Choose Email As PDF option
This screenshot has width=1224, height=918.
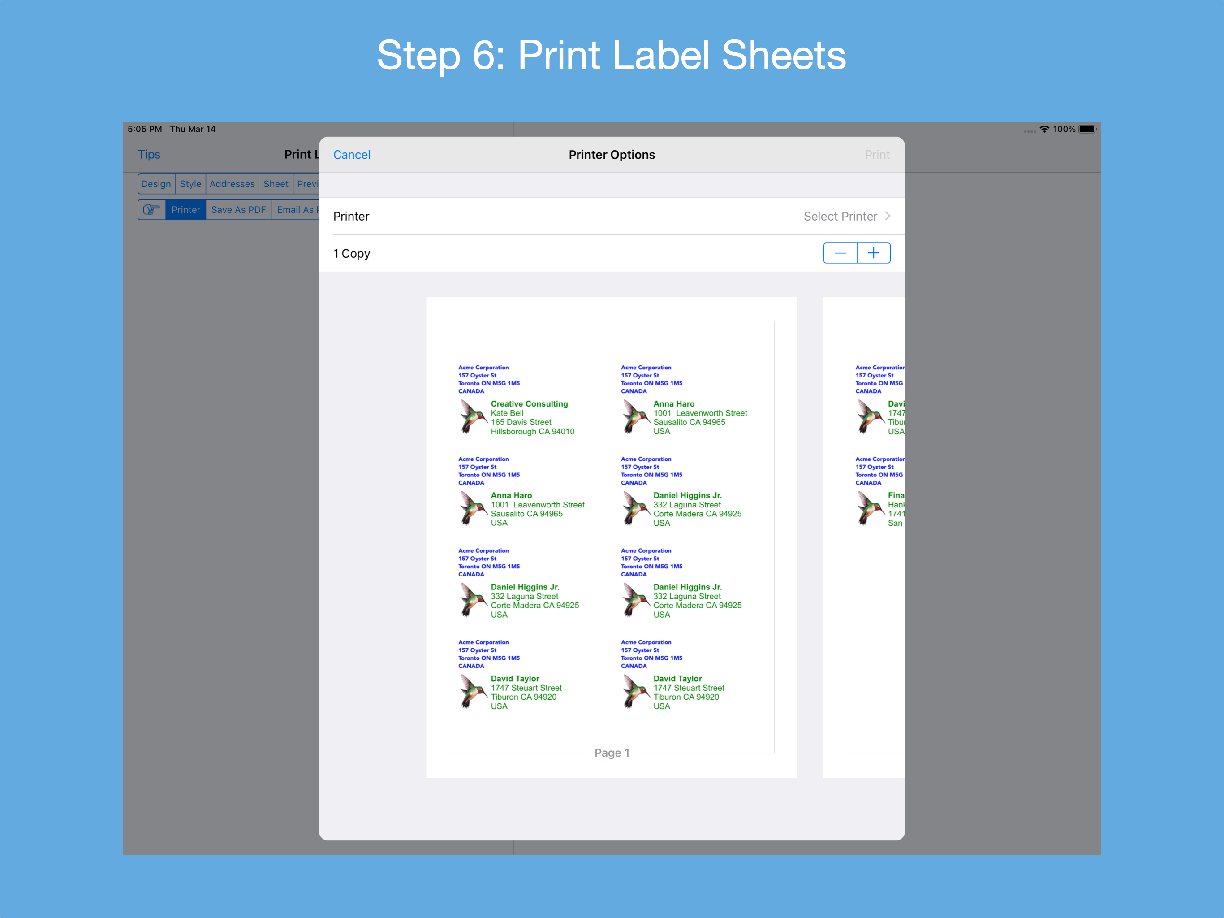coord(296,210)
